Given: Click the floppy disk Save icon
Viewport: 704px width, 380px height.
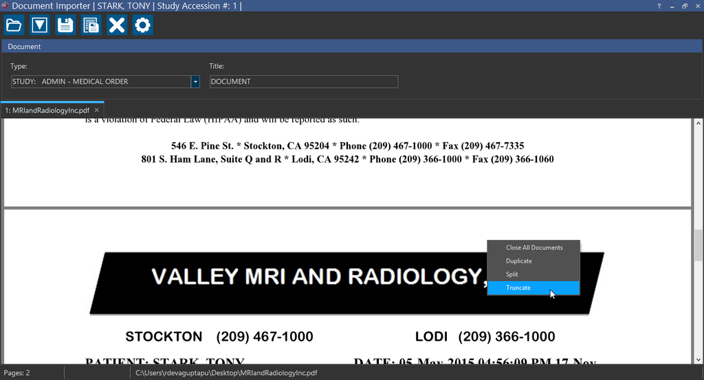Looking at the screenshot, I should click(65, 25).
